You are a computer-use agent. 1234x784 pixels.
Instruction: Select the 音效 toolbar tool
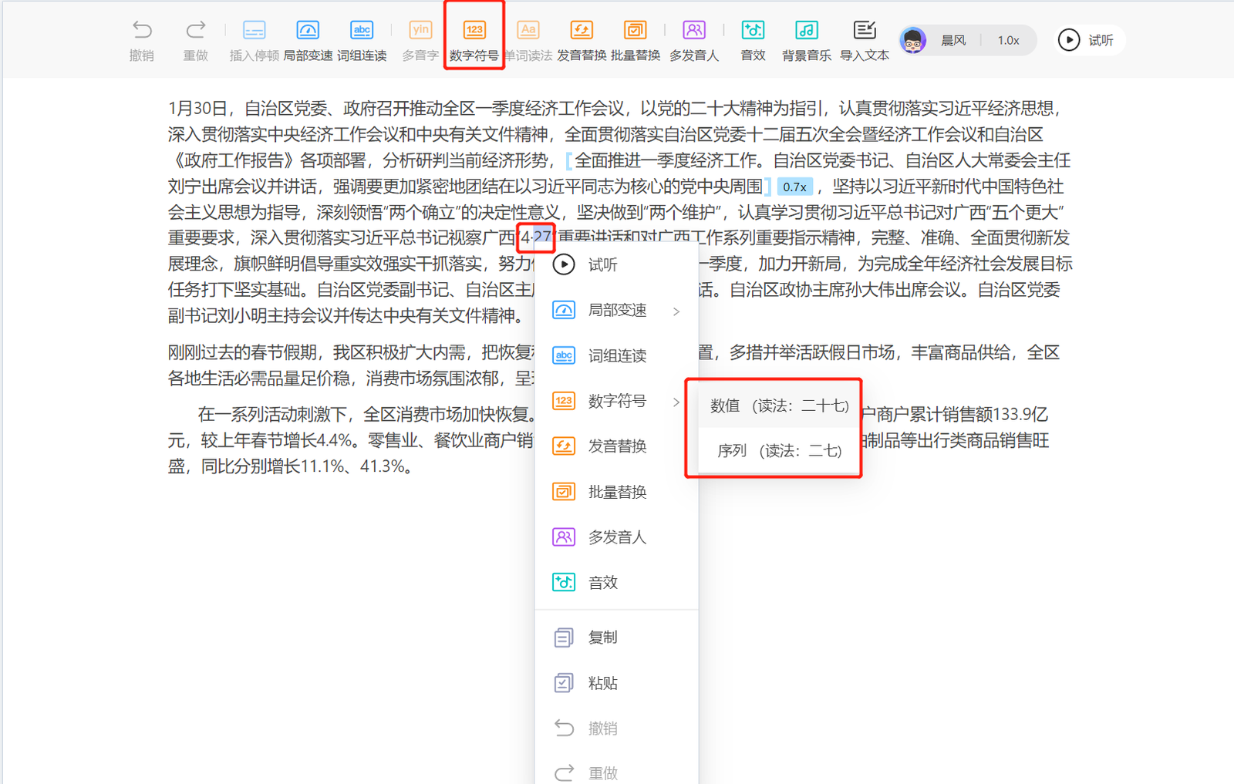pos(753,40)
